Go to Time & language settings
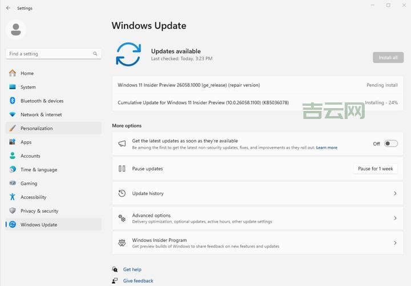 [x=54, y=170]
